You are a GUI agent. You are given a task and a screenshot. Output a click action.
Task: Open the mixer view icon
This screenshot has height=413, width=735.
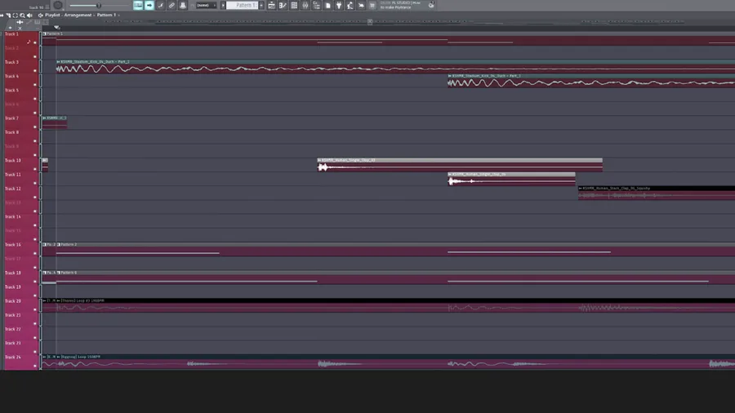point(305,5)
